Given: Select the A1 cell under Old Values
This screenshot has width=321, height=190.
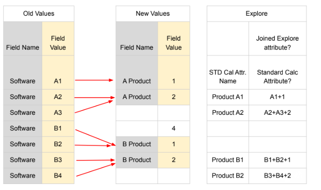Looking at the screenshot, I should (58, 81).
